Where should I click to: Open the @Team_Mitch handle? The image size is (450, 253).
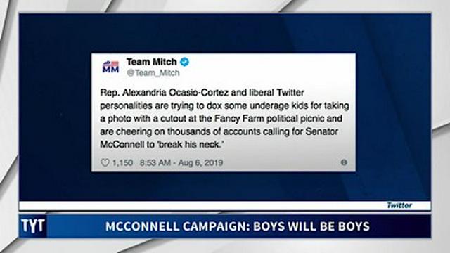coord(153,73)
